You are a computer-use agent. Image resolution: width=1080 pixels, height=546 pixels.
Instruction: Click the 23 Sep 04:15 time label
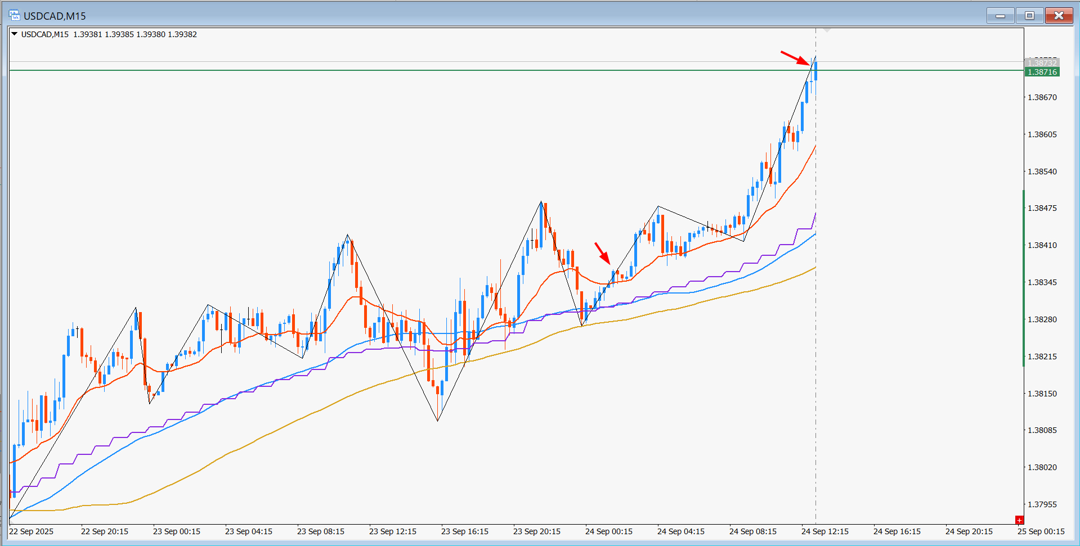(249, 531)
